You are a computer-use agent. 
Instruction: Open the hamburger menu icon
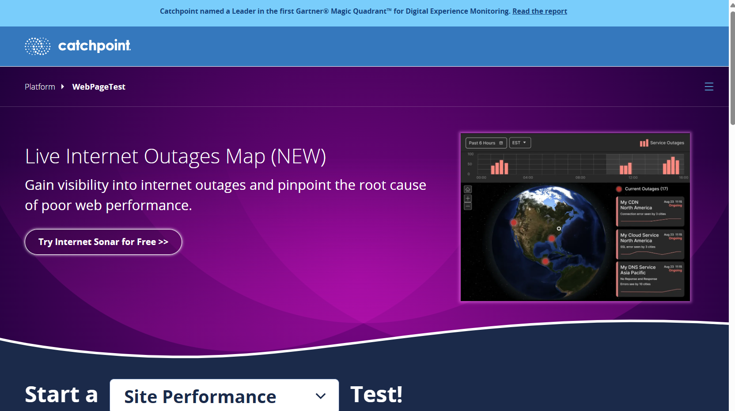point(709,87)
